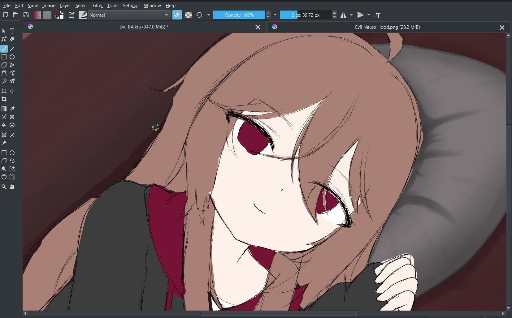Viewport: 512px width, 318px height.
Task: Activate the Contiguous Selection magic wand
Action: click(4, 169)
